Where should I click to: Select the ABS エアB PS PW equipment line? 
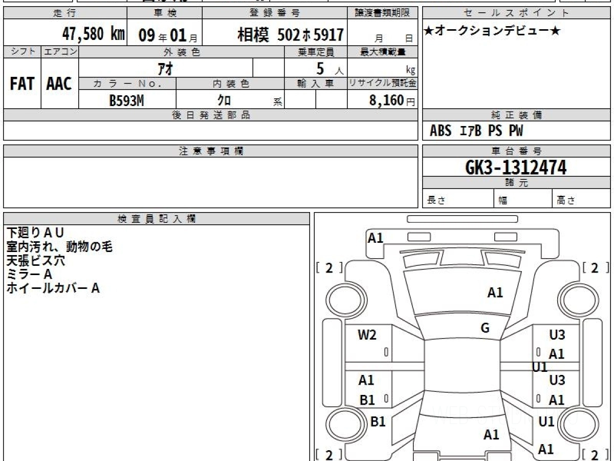point(476,131)
